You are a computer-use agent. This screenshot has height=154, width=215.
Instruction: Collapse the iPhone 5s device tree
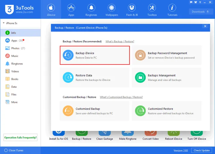[4, 23]
